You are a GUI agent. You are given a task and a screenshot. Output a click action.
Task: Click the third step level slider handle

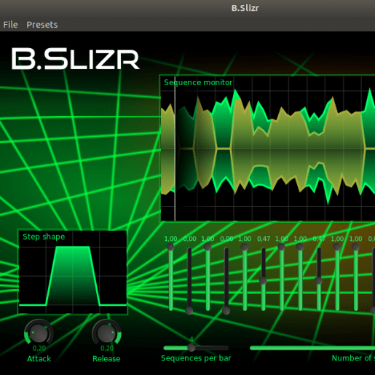tap(208, 247)
